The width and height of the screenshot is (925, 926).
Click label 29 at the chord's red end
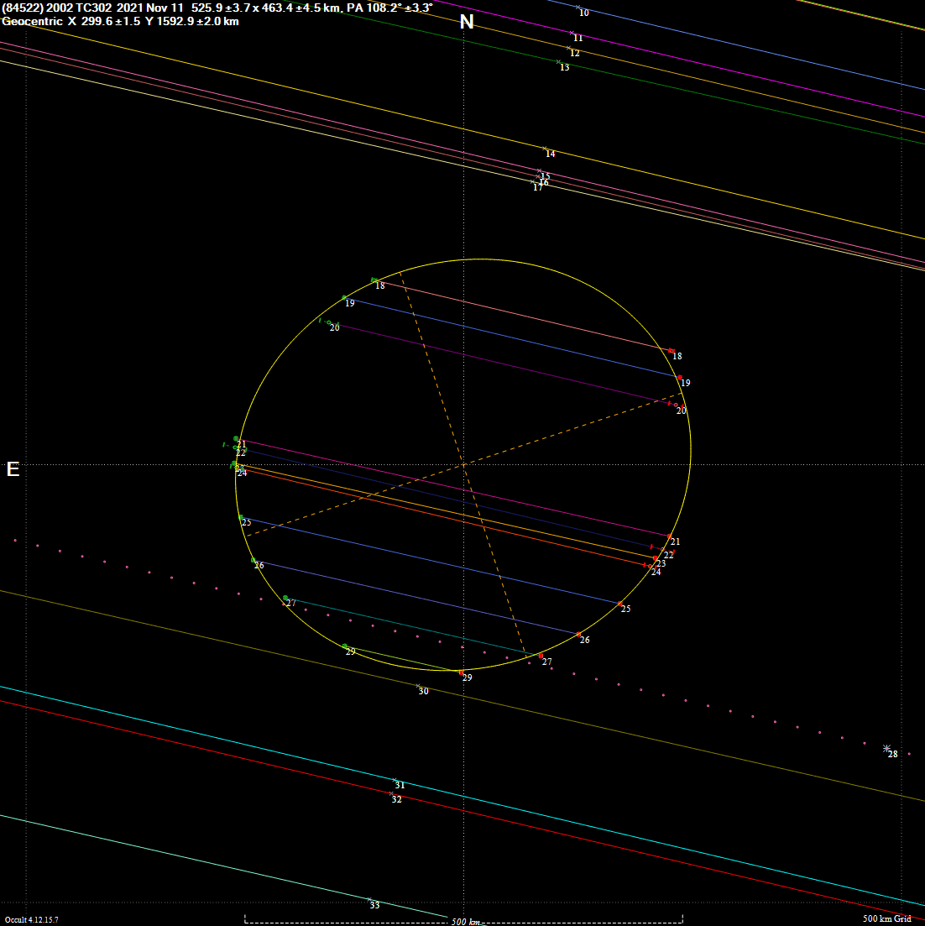467,678
